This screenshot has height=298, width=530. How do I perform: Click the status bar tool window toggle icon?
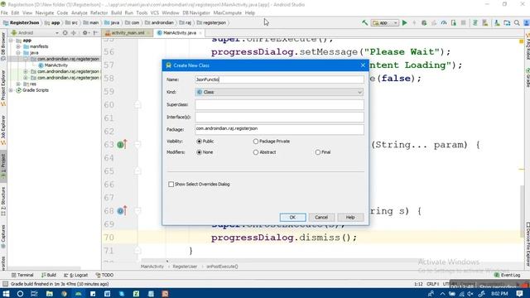click(x=5, y=284)
